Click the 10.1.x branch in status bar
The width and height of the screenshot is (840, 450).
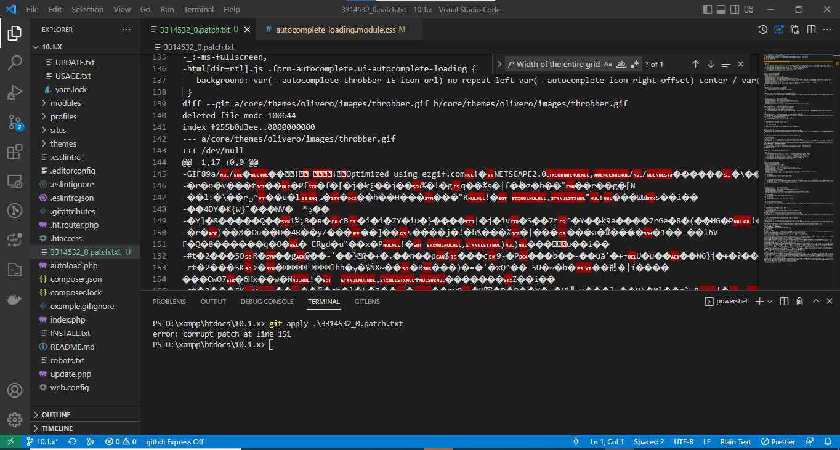[42, 442]
